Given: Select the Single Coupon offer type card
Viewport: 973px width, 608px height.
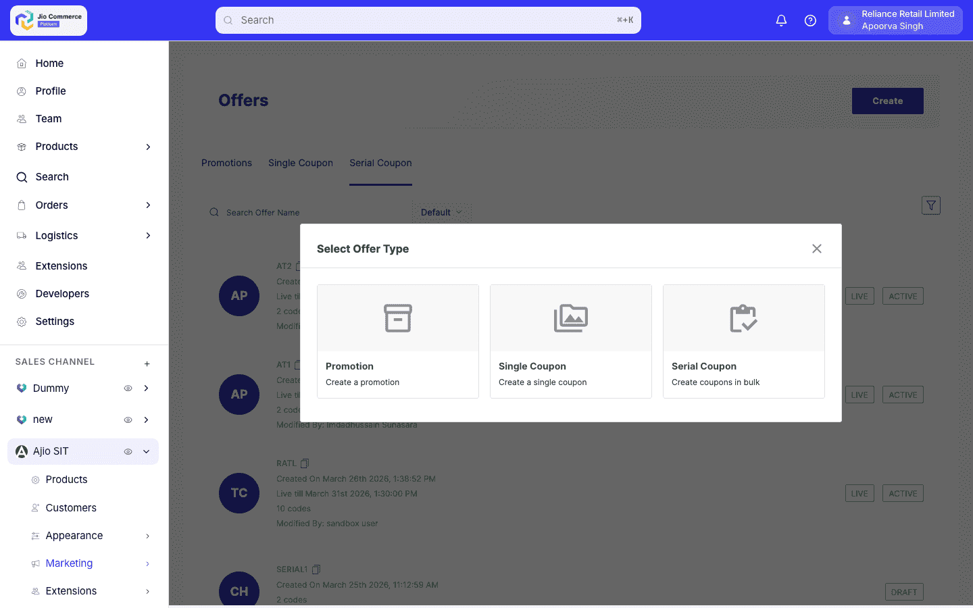Looking at the screenshot, I should pos(570,341).
